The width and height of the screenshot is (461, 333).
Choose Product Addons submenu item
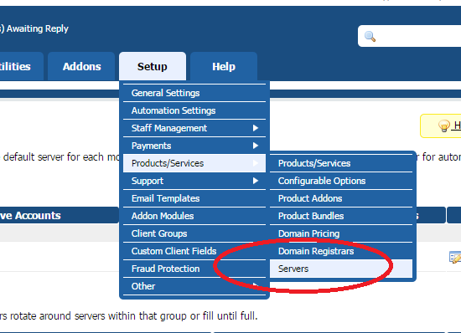341,198
